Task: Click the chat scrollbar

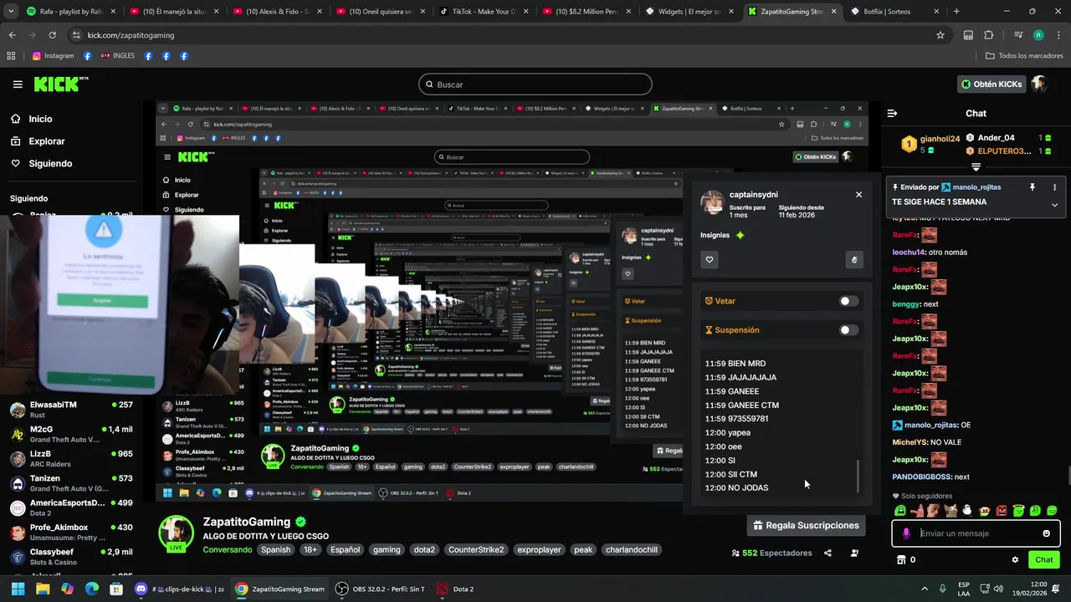Action: click(1068, 476)
